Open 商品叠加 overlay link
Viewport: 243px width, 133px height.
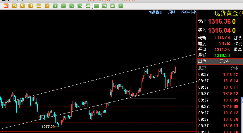[x=156, y=12]
